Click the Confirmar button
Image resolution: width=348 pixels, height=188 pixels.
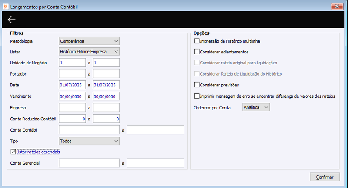(325, 177)
